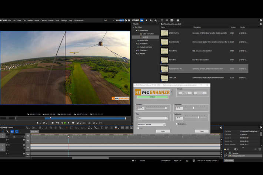Select the CMOS Fixr Pro effect thumbnail
Viewport: 263px width, 175px height.
click(x=164, y=33)
